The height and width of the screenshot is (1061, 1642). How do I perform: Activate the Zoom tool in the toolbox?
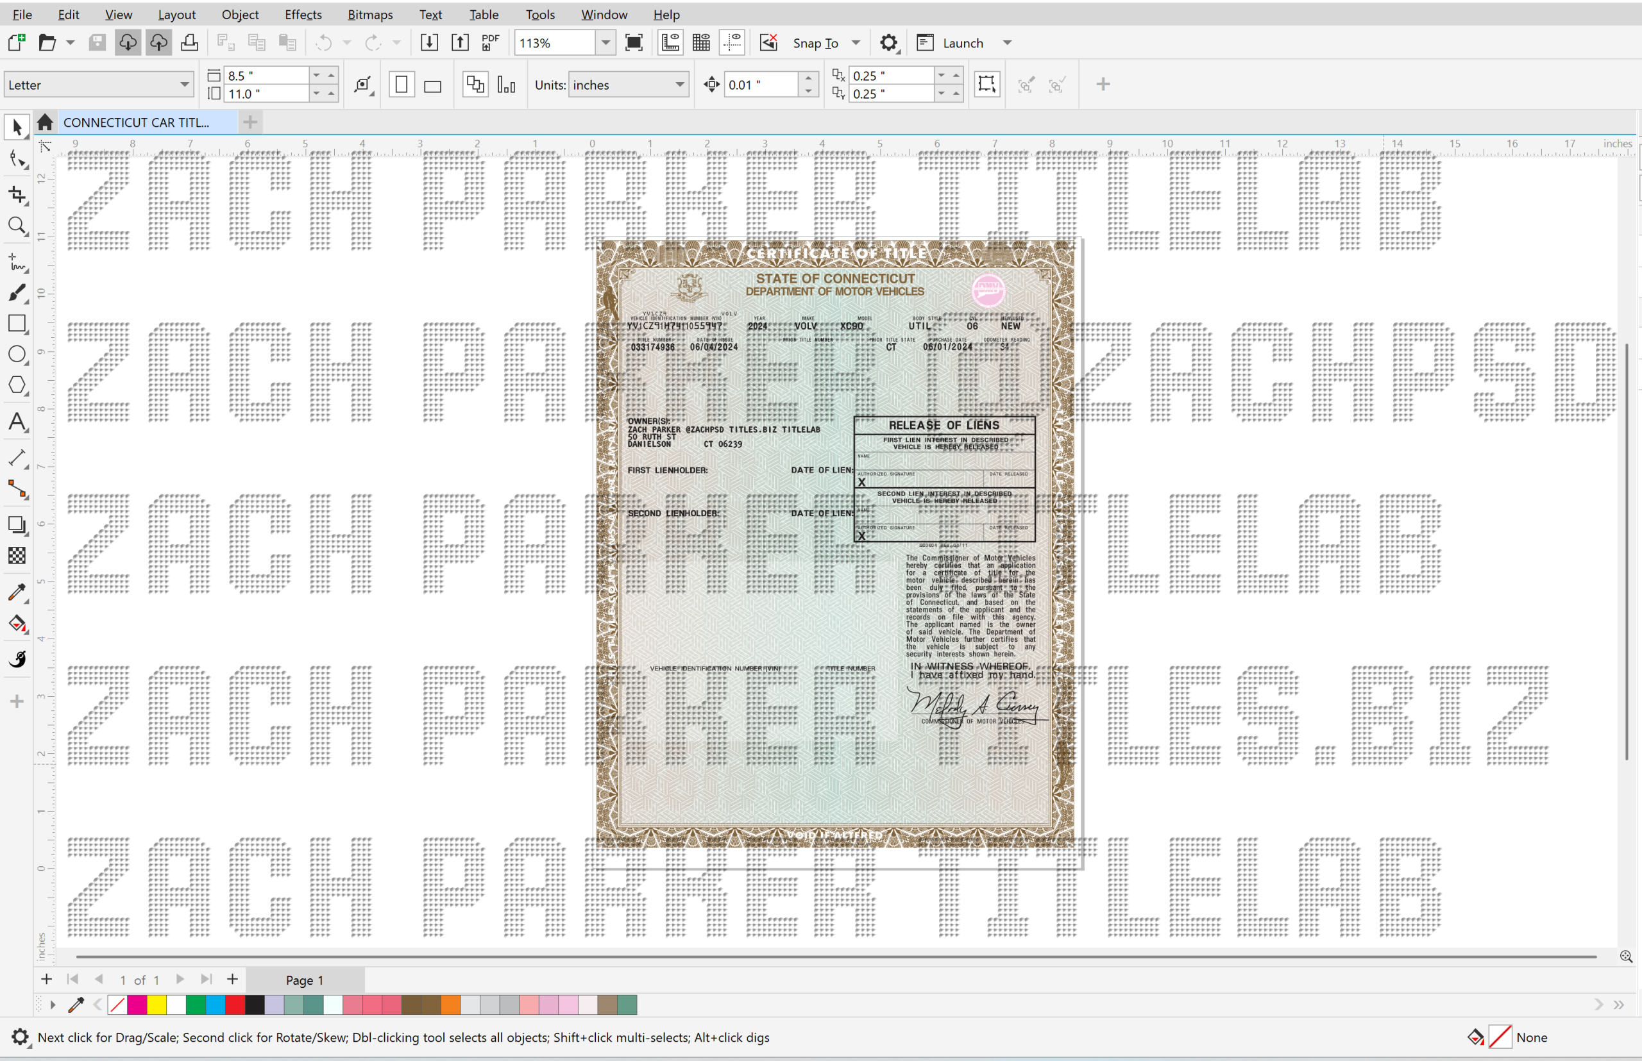point(17,226)
